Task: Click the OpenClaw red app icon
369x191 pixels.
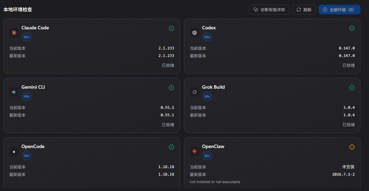Action: [195, 151]
